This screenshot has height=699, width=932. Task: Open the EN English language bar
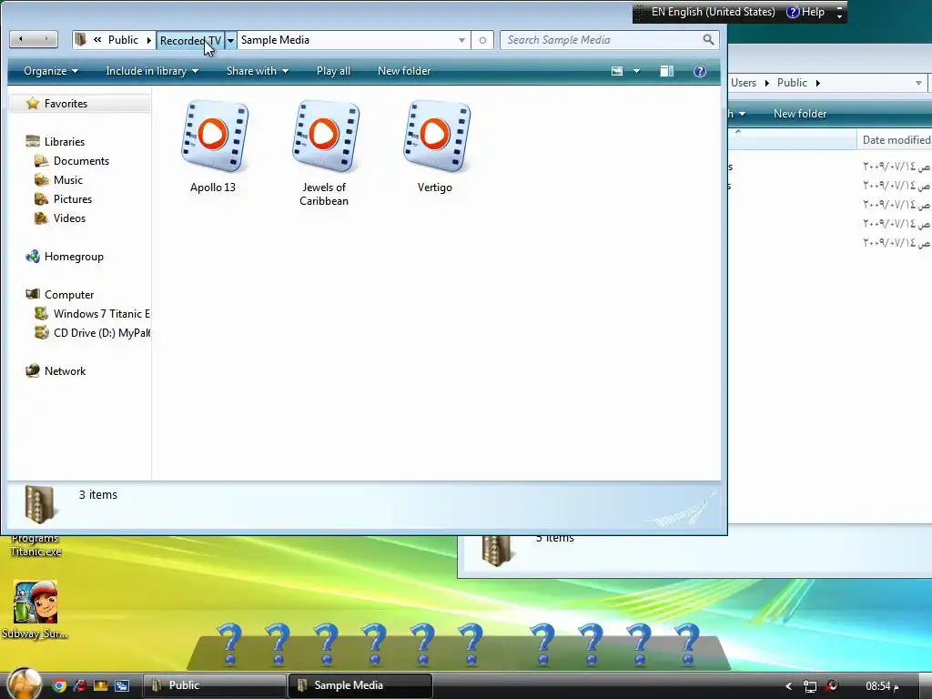(714, 12)
